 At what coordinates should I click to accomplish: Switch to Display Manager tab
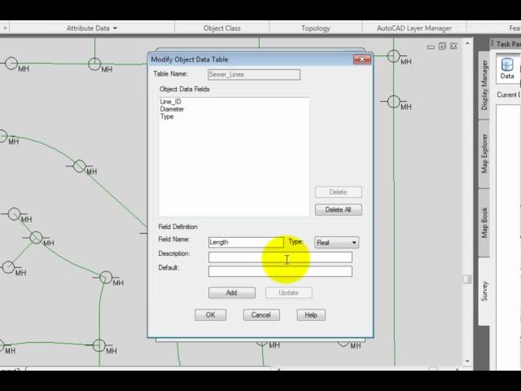point(484,85)
